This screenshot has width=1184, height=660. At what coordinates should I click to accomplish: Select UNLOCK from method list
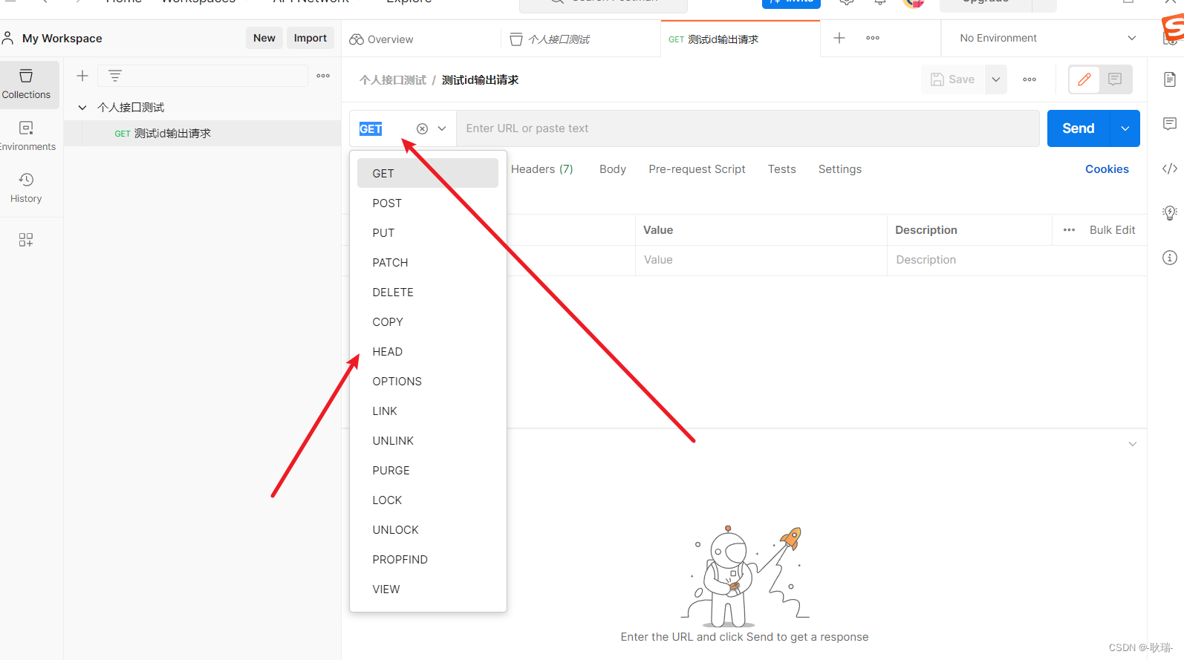tap(428, 529)
